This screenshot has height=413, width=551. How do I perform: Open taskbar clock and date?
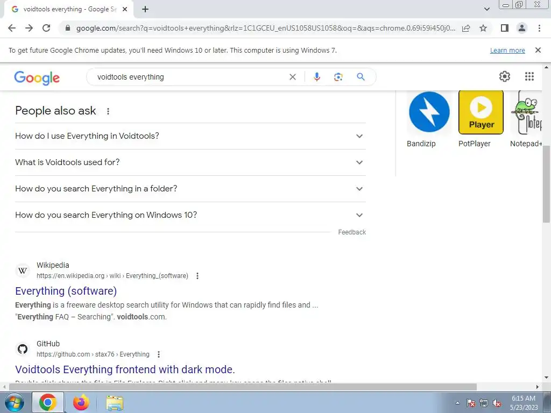click(x=524, y=403)
